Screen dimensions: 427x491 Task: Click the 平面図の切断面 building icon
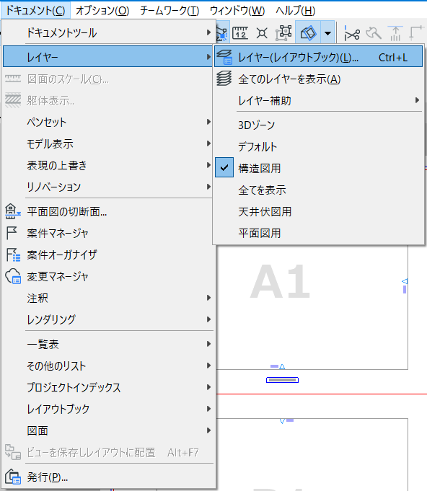point(13,211)
